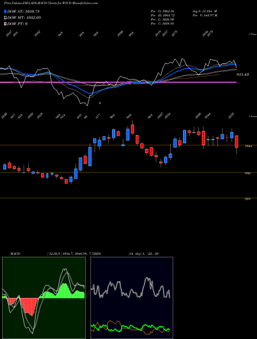Click the tallest red candle at the chart peak
The width and height of the screenshot is (257, 339).
133,129
